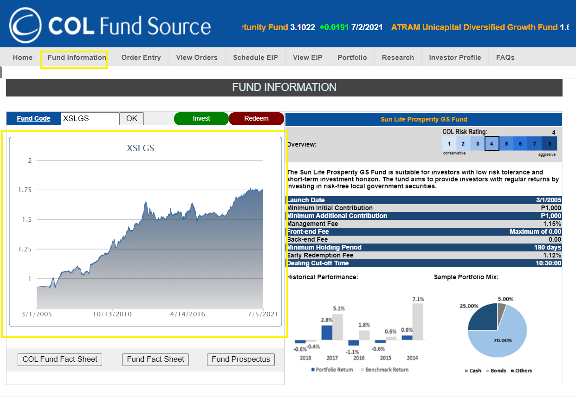
Task: Click the Historical Performance heading
Action: coord(322,277)
